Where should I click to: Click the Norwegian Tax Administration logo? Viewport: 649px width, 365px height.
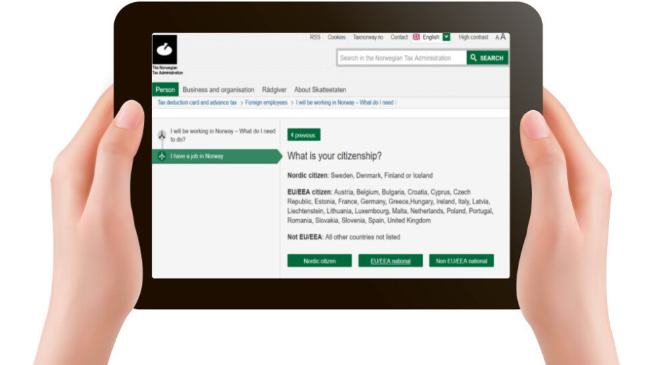tap(165, 51)
